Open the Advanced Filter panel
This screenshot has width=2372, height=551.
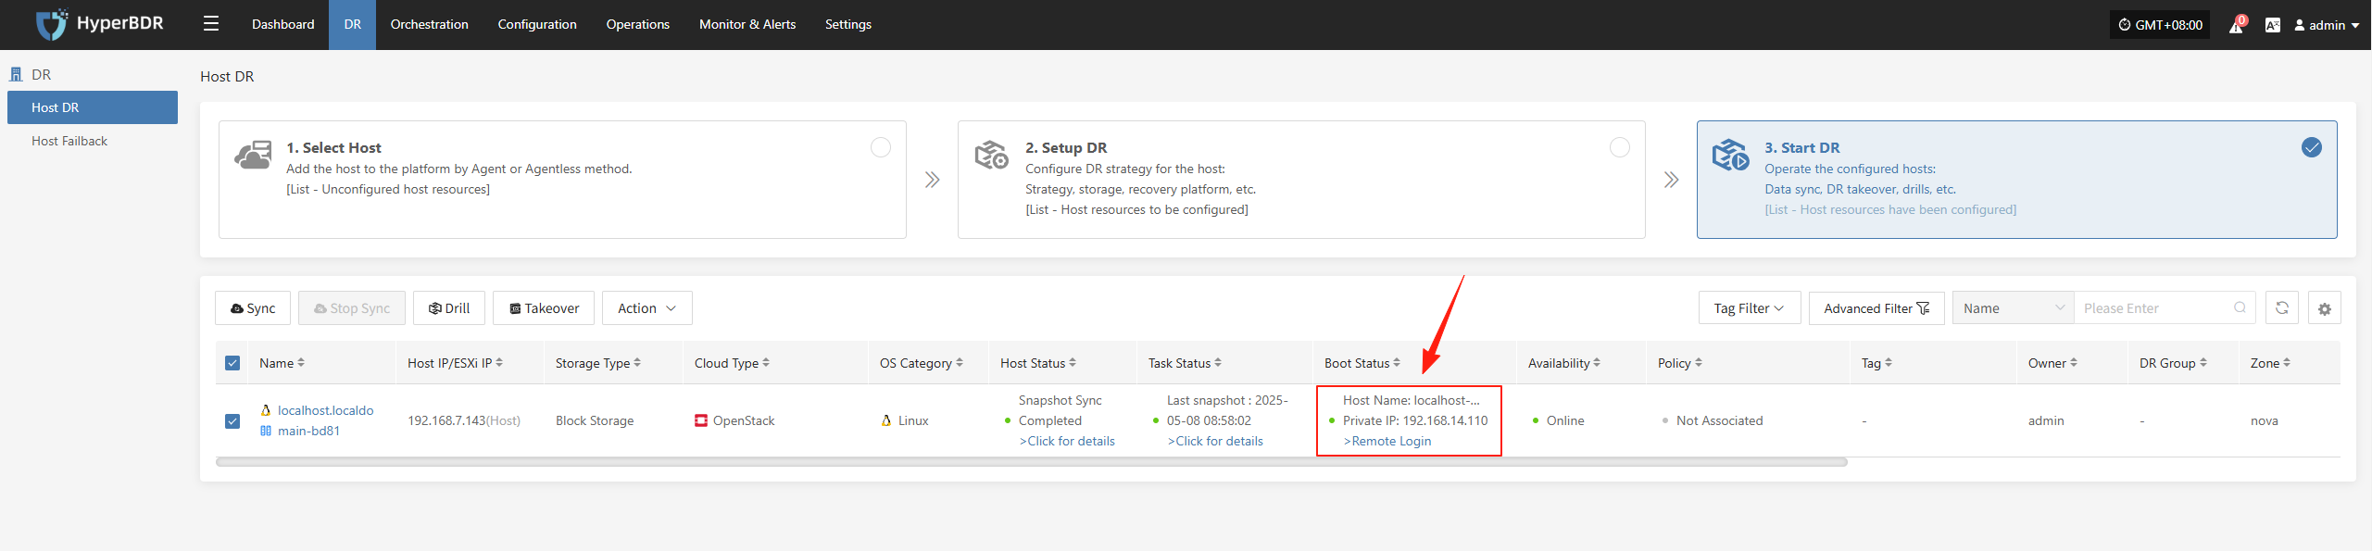point(1876,308)
